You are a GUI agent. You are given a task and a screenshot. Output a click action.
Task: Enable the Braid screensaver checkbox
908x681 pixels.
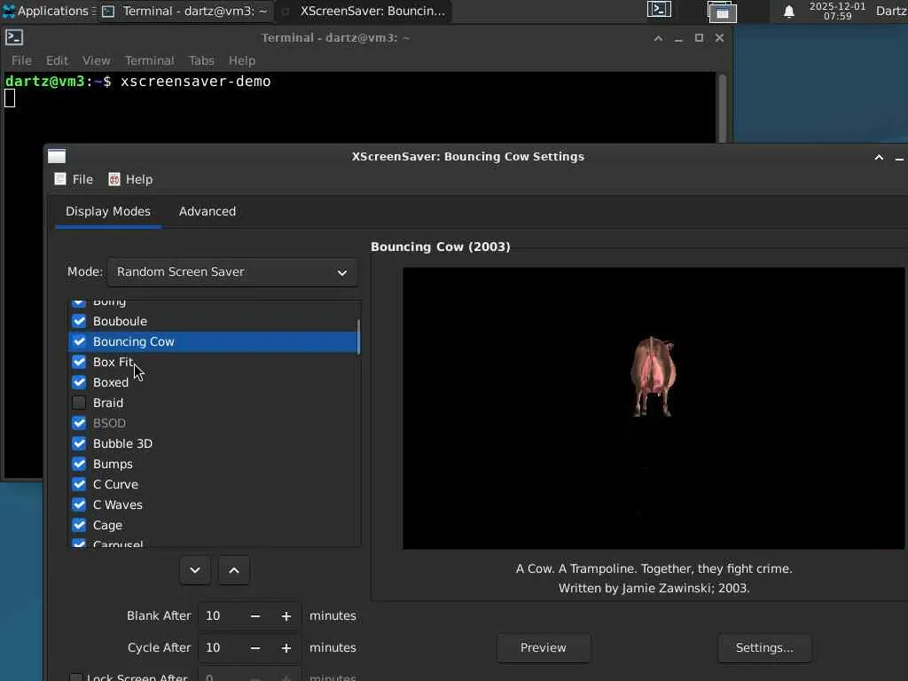tap(79, 403)
